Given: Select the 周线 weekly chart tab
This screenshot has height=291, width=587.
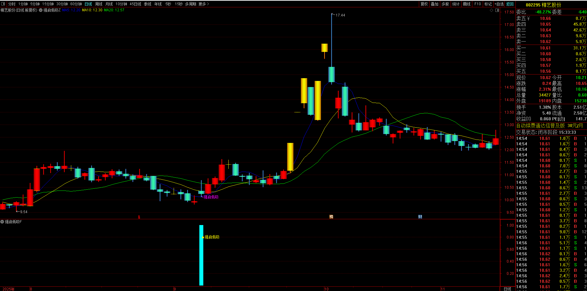Looking at the screenshot, I should (x=99, y=4).
